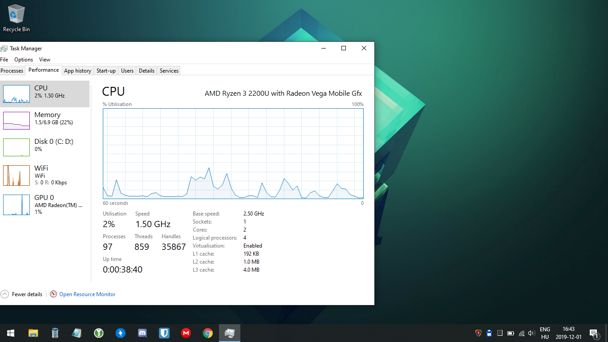Go to the Start-up tab
This screenshot has width=608, height=342.
106,71
